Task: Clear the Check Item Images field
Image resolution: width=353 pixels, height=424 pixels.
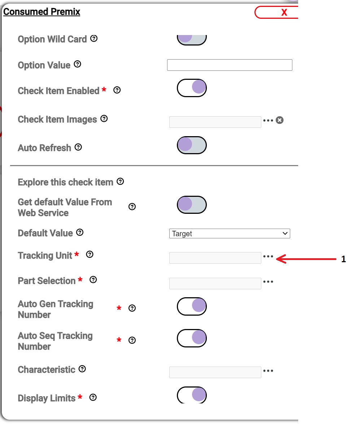Action: click(280, 120)
